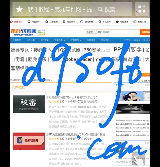Screen dimensions: 160x167
Task: Open 软件分类 in the blue menu bar
Action: coord(31,40)
